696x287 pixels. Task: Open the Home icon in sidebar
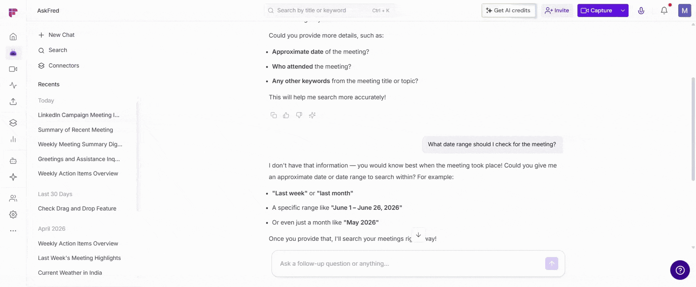coord(13,37)
